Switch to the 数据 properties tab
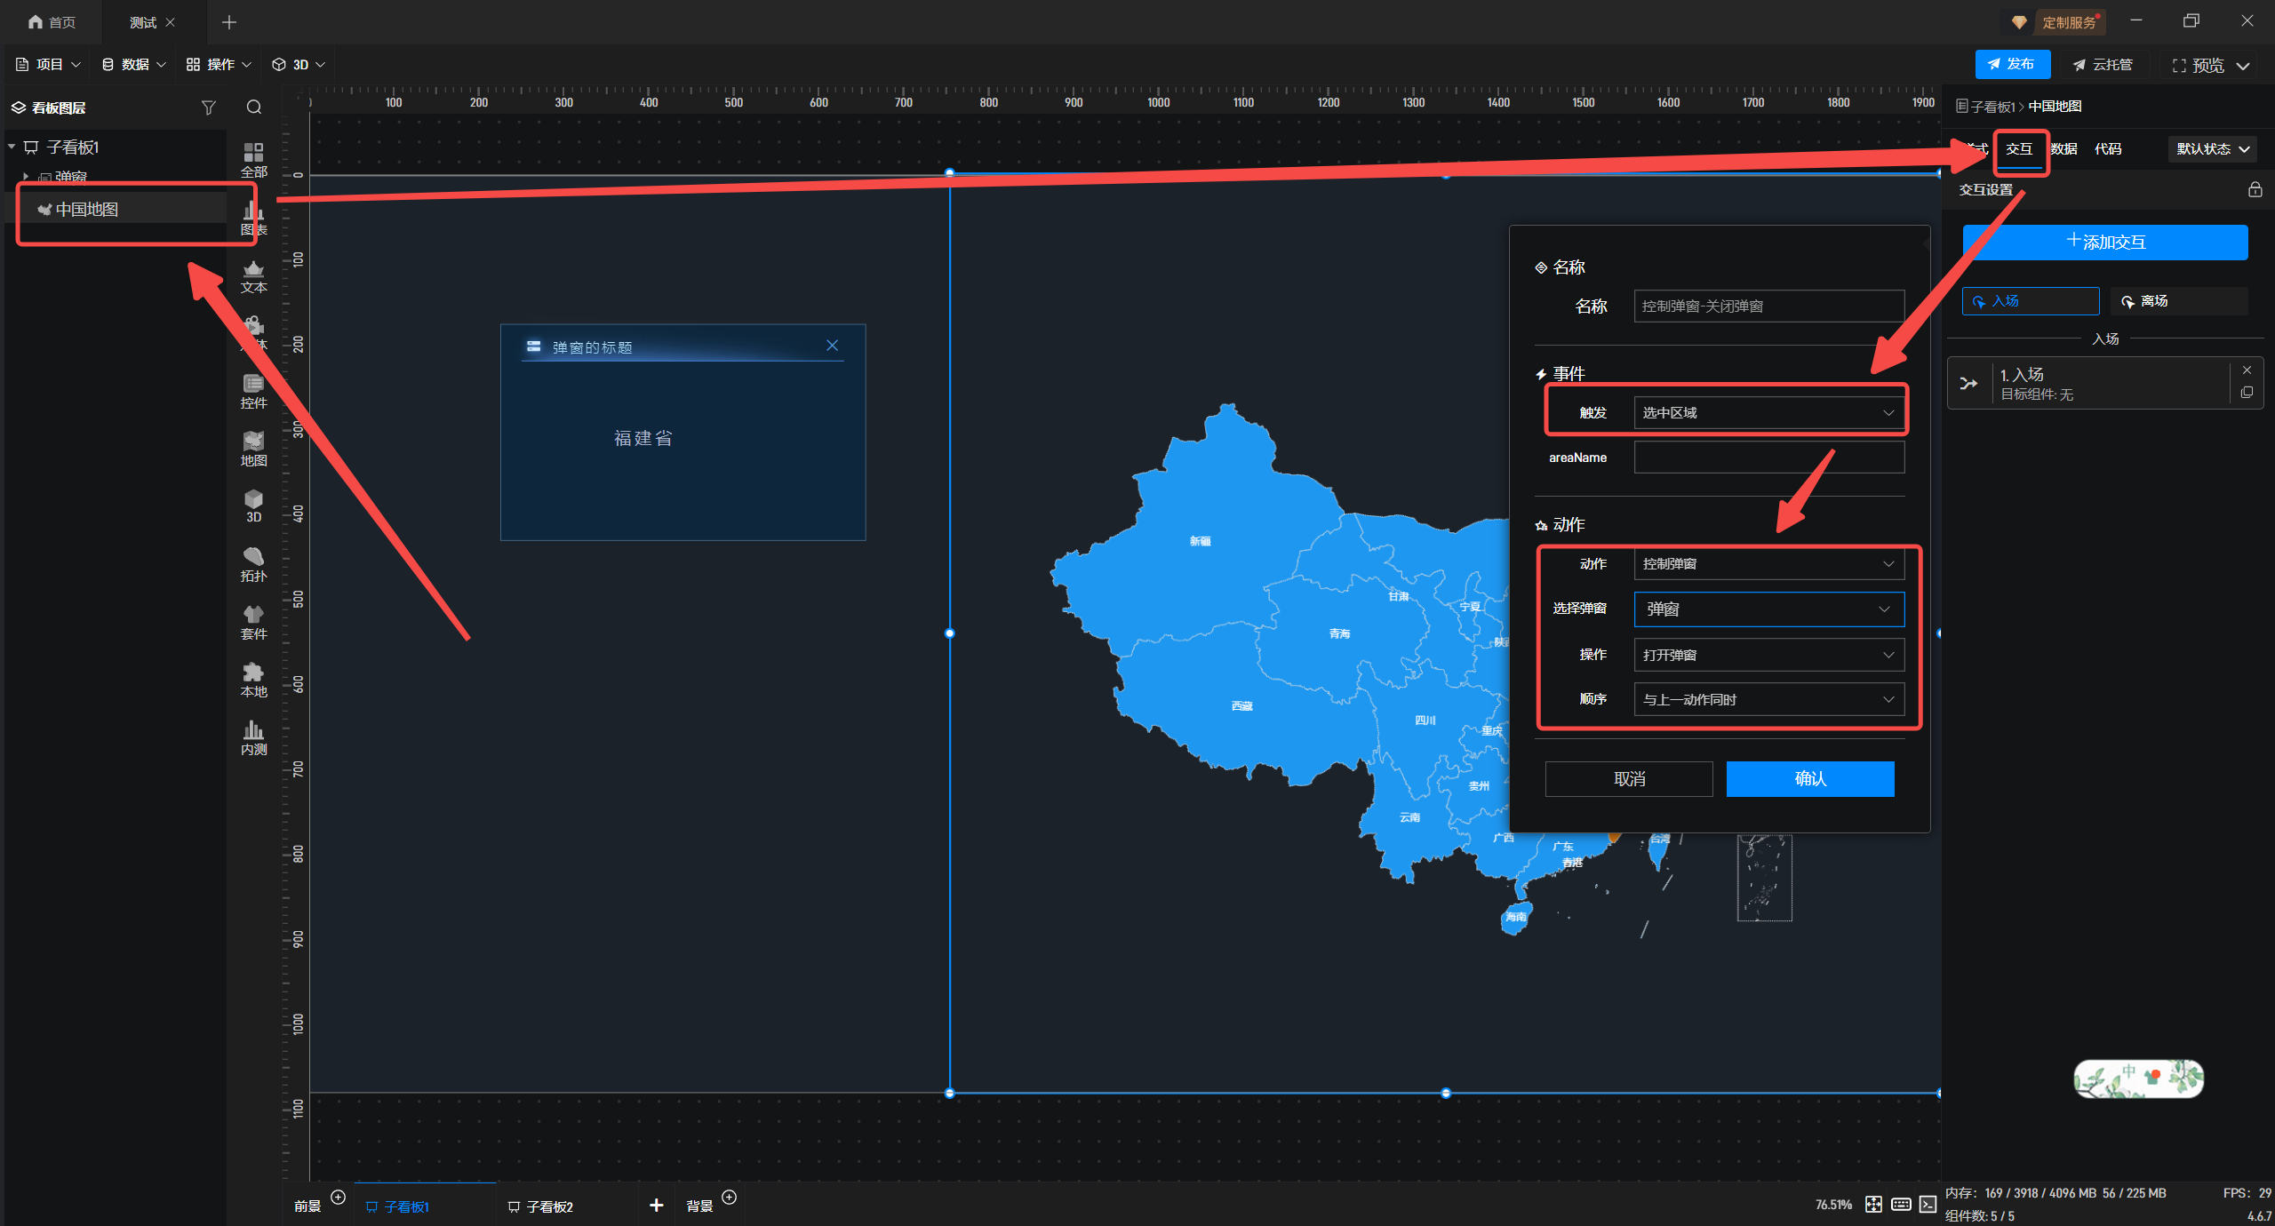The height and width of the screenshot is (1226, 2275). [2063, 149]
